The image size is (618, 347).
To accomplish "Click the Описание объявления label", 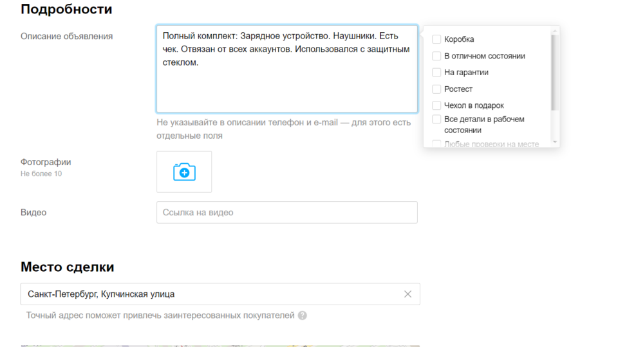I will click(x=66, y=36).
